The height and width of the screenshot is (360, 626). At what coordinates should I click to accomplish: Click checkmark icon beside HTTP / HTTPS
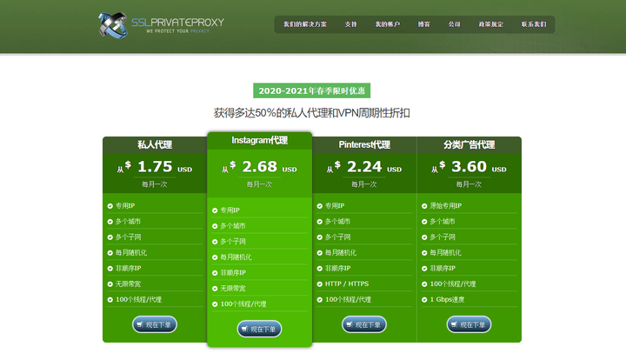click(x=320, y=284)
